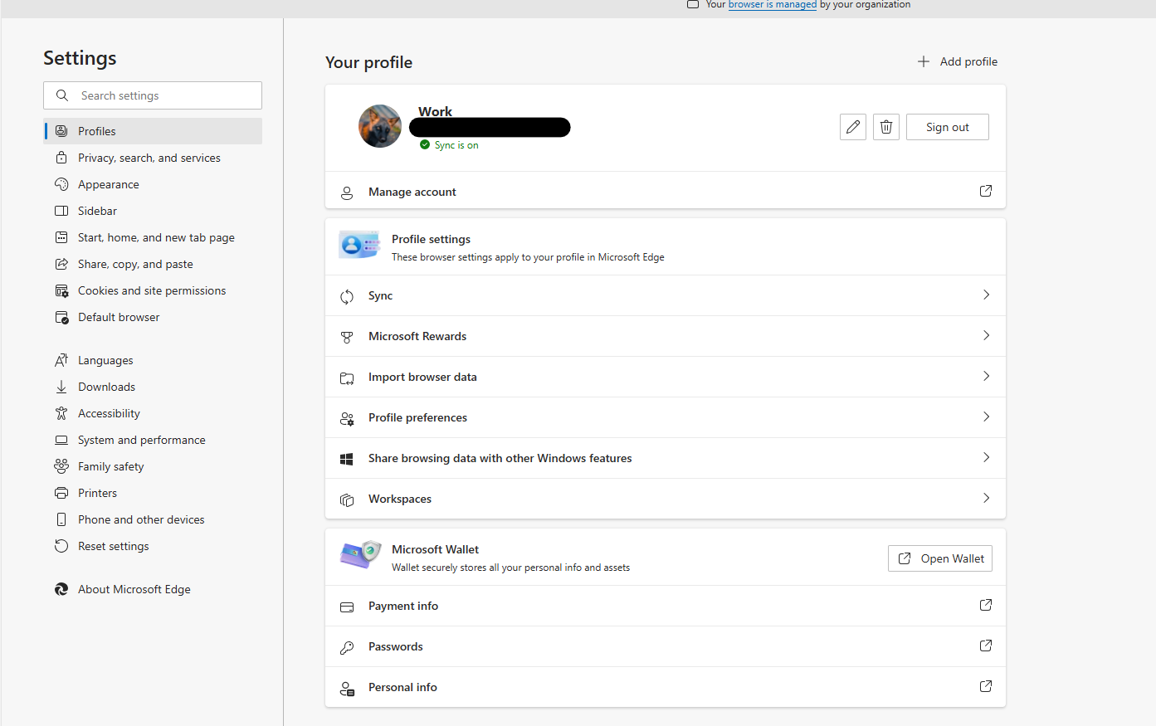The height and width of the screenshot is (726, 1156).
Task: Click the Payment info label
Action: [x=403, y=606]
